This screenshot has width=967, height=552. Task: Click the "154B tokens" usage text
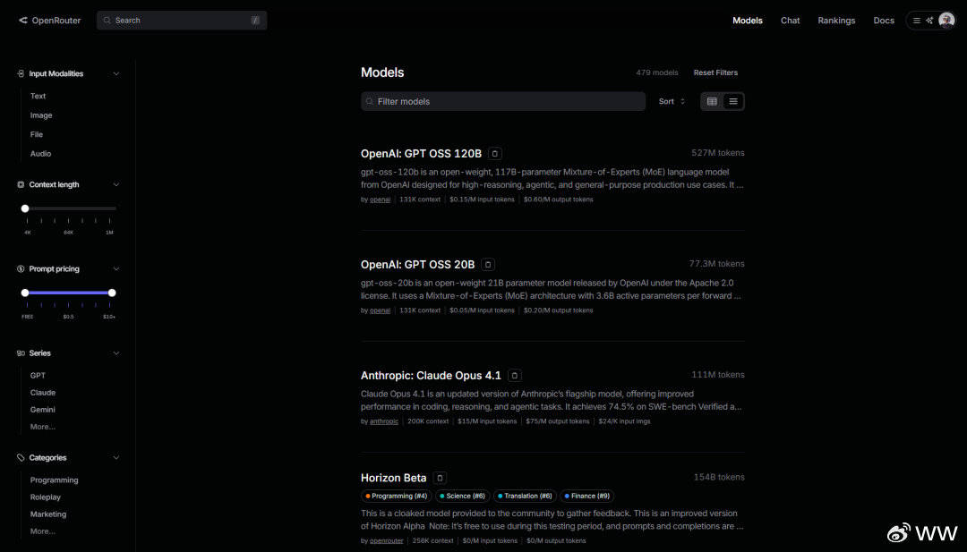(x=719, y=477)
